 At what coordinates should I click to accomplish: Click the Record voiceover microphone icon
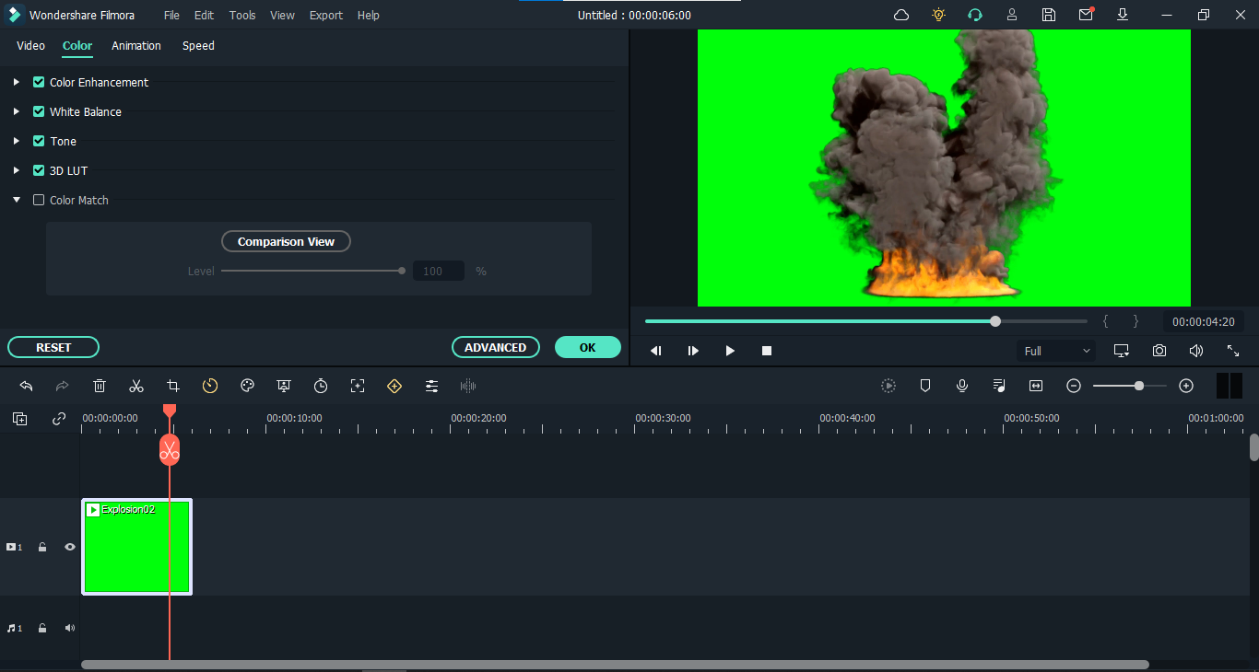click(962, 386)
